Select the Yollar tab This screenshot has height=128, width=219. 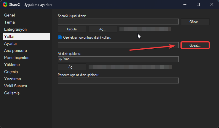(26, 36)
